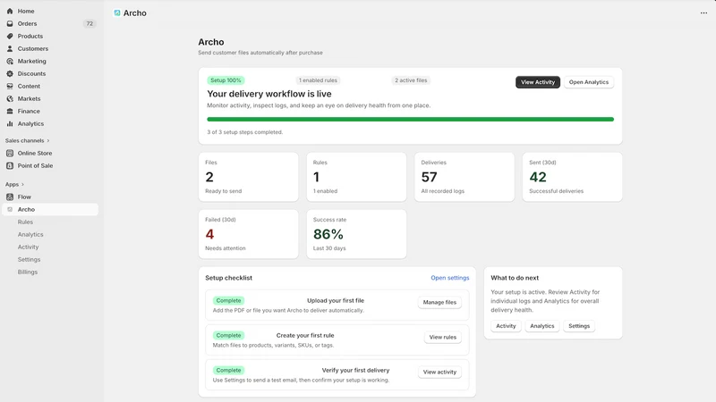
Task: Click Settings button in What to do next
Action: [579, 326]
